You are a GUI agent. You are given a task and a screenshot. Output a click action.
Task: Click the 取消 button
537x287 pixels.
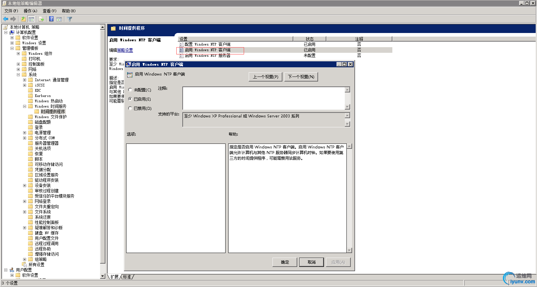pyautogui.click(x=312, y=262)
